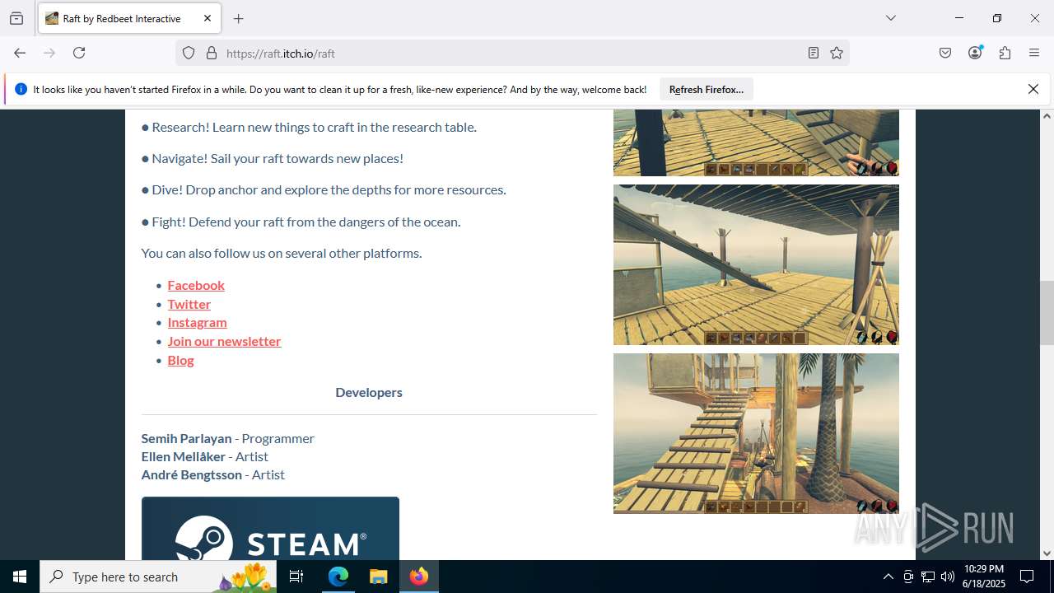Open the top raft deck screenshot
This screenshot has height=593, width=1054.
click(756, 142)
